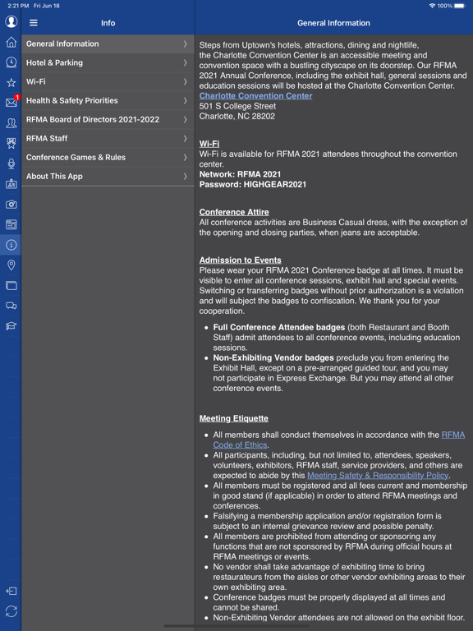Image resolution: width=473 pixels, height=631 pixels.
Task: Click the Info header title
Action: pos(108,23)
